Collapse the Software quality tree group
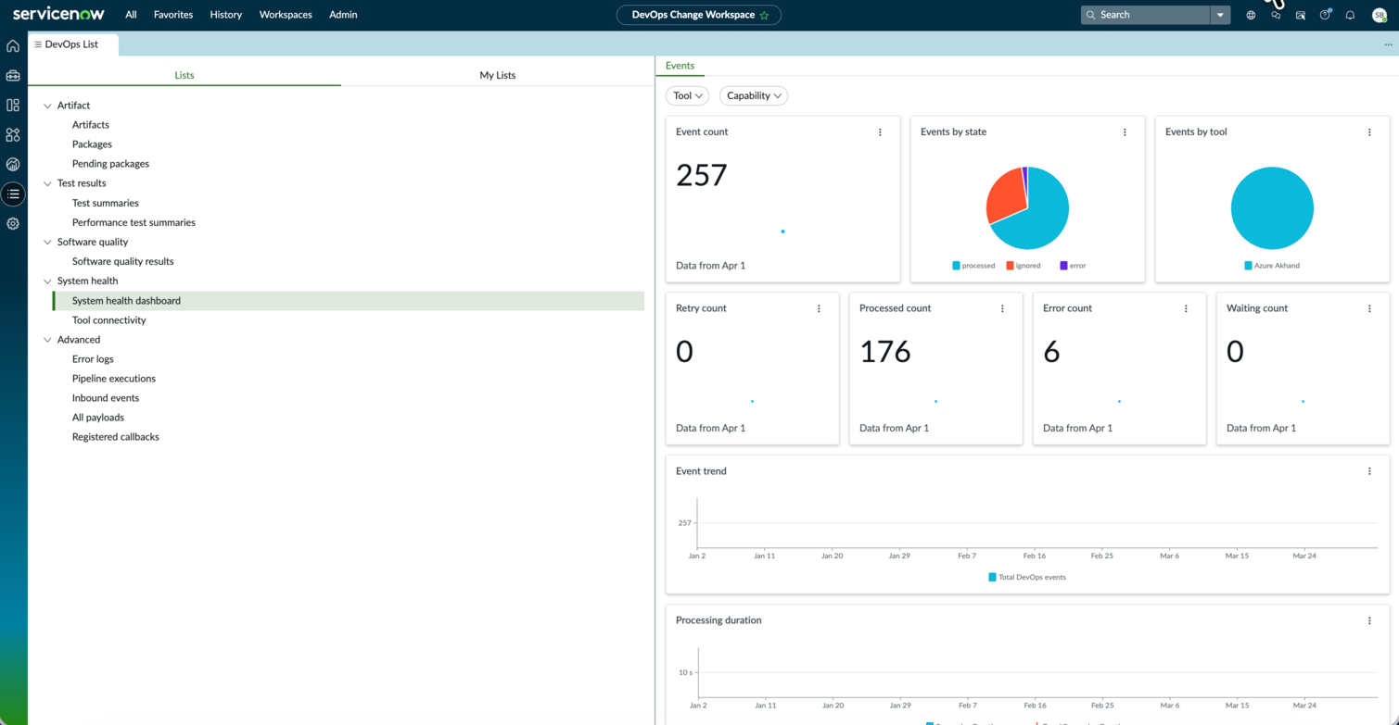The width and height of the screenshot is (1399, 725). click(x=48, y=243)
